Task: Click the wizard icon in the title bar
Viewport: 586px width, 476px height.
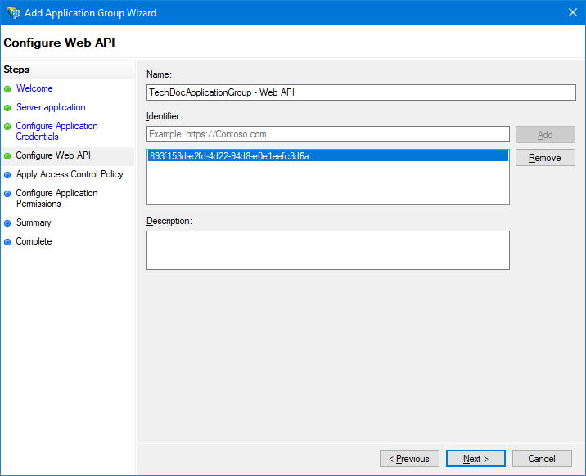Action: (13, 13)
